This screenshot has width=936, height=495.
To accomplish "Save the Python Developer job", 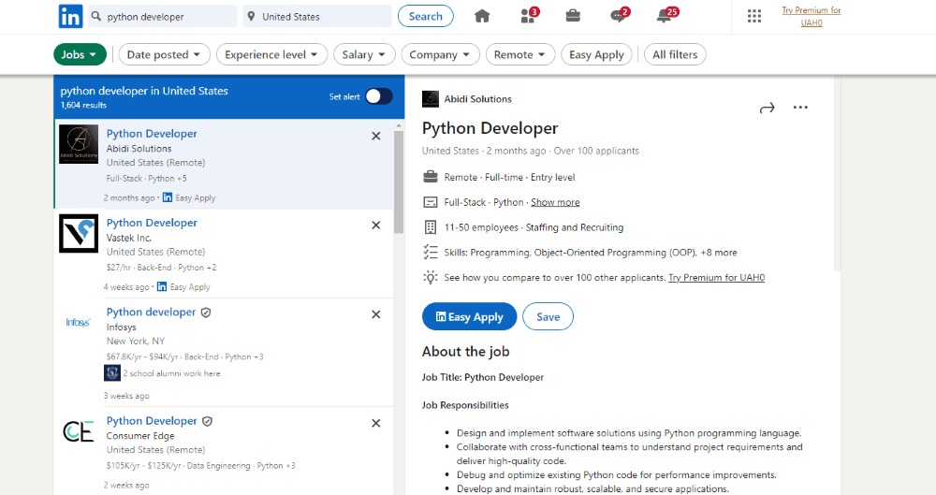I will [x=548, y=316].
